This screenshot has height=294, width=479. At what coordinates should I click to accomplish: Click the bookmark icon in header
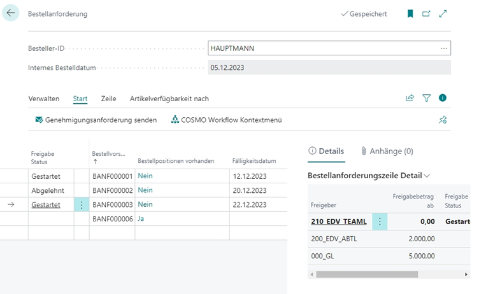[x=410, y=13]
